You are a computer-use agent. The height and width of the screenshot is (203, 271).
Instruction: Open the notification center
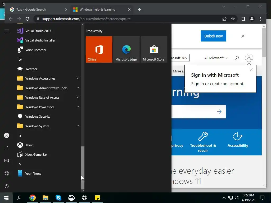pyautogui.click(x=262, y=198)
